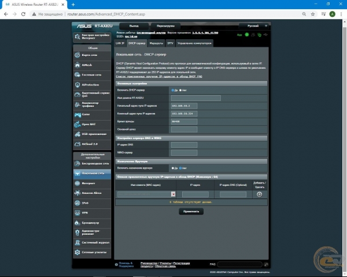This screenshot has height=277, width=347.
Task: Open the Chrome profile avatar
Action: pos(332,14)
